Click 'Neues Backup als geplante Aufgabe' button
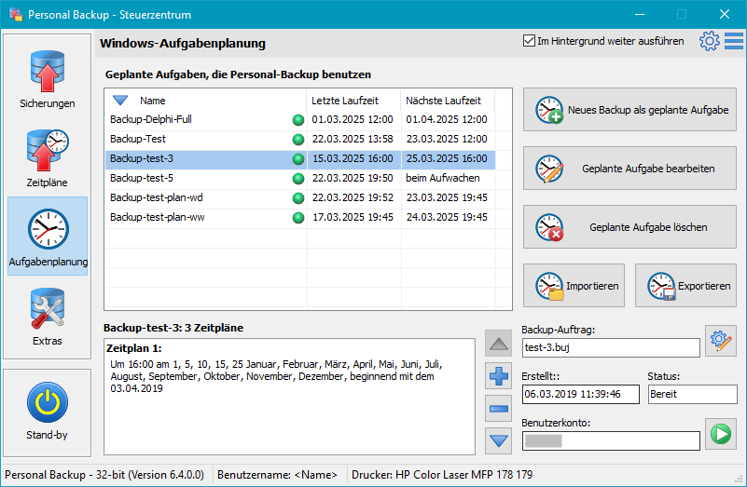Screen dimensions: 747x487 (x=629, y=110)
